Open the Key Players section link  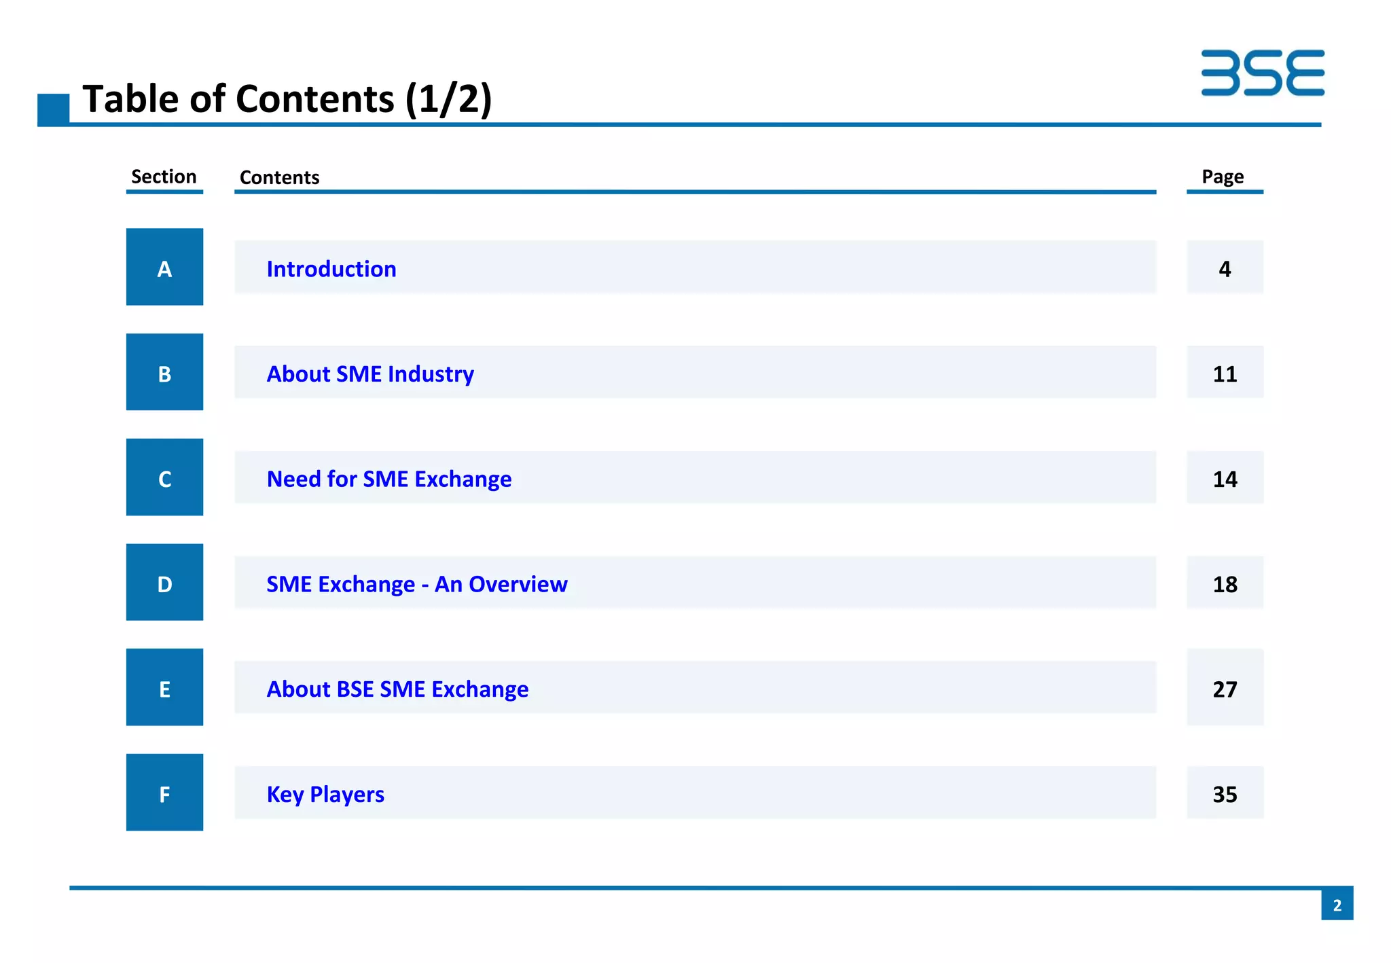(325, 795)
